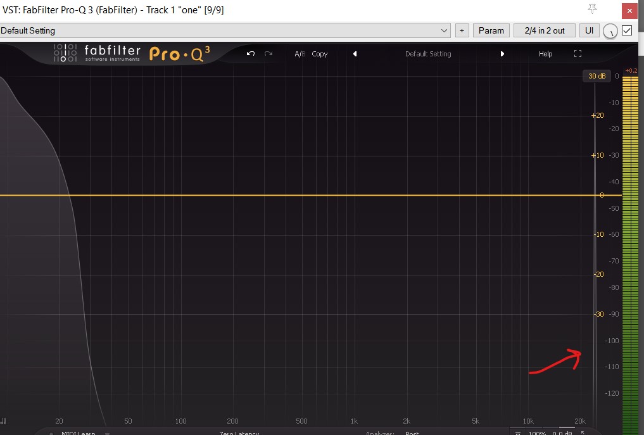Toggle the piano display icon
644x435 pixels.
pyautogui.click(x=3, y=421)
